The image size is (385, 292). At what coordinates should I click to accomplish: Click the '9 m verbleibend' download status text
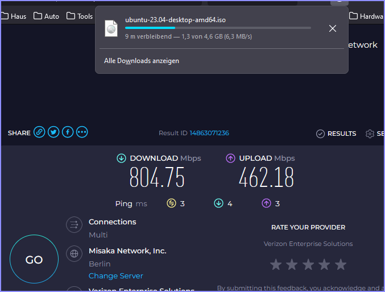tap(148, 36)
